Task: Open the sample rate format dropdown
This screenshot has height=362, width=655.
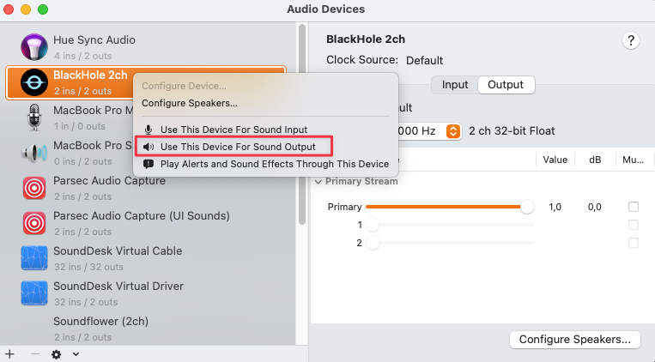Action: pyautogui.click(x=454, y=131)
